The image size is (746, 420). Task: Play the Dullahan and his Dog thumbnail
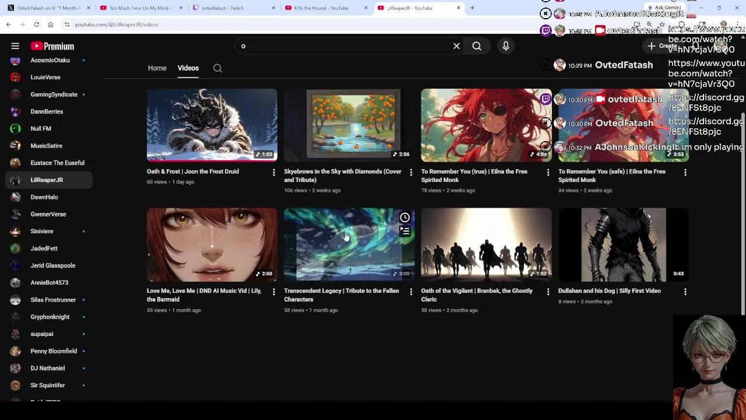(x=624, y=245)
